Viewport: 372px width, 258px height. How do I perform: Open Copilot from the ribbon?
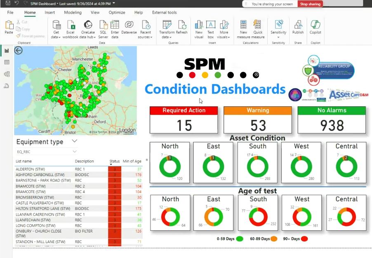pos(315,26)
